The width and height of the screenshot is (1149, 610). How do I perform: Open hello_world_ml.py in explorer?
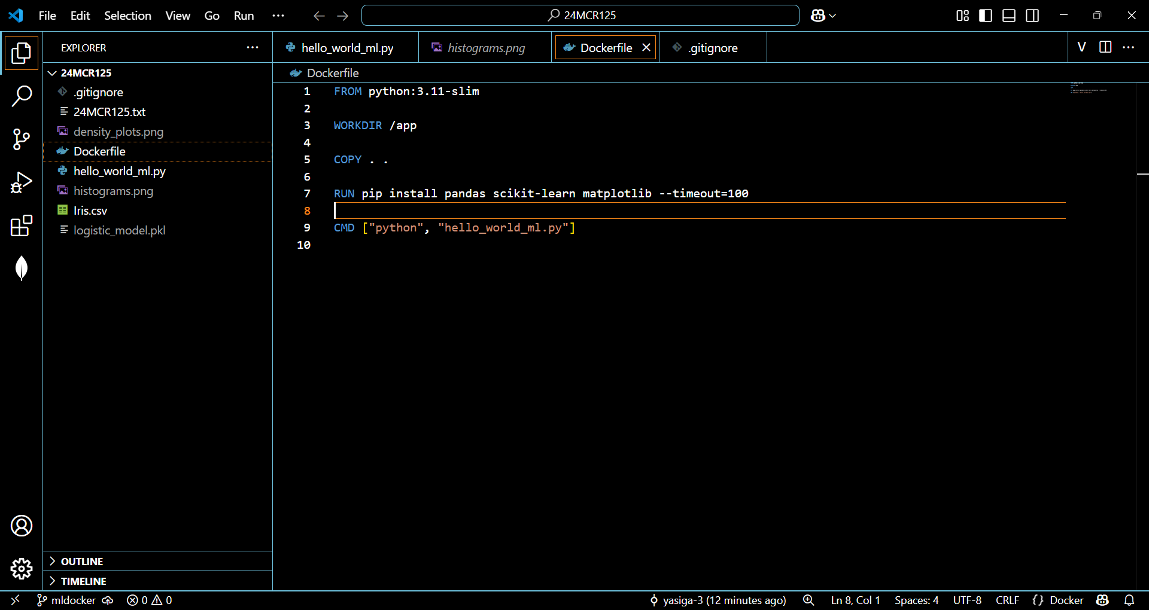158,171
